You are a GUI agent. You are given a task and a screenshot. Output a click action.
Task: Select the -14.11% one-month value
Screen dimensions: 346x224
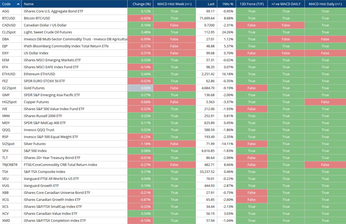[226, 144]
